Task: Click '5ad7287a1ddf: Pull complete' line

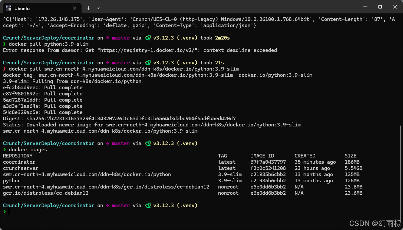Action: tap(43, 100)
